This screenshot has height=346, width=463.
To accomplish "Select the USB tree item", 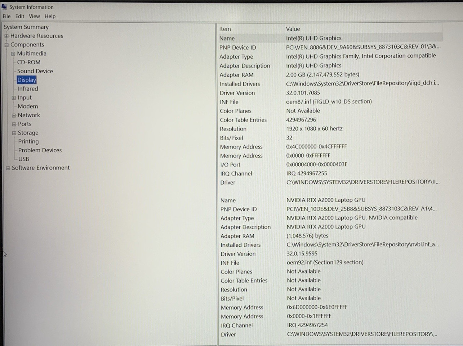I will pos(24,159).
